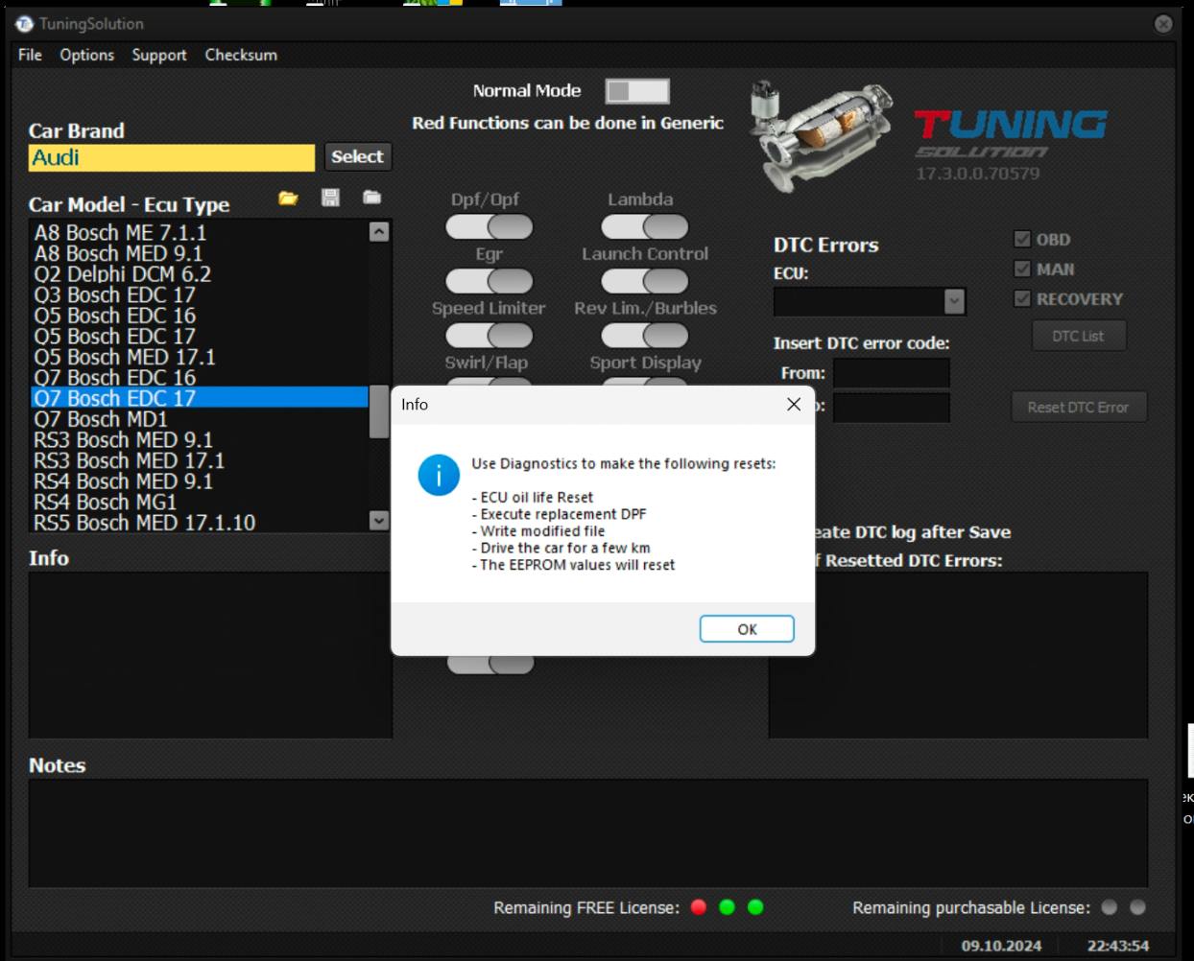Toggle the Speed Limiter switch
Viewport: 1194px width, 961px height.
[x=490, y=336]
